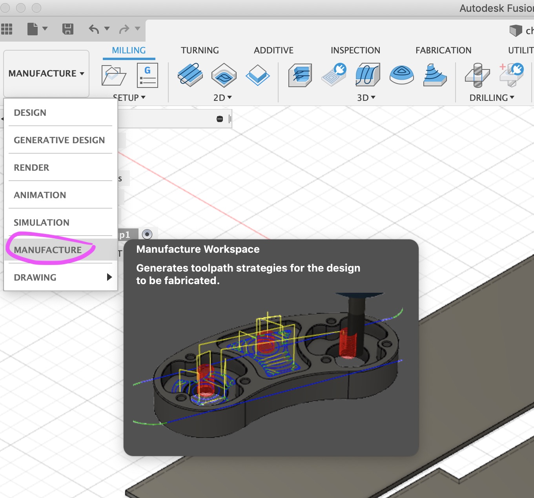
Task: Open the File menu dropdown arrow
Action: pos(45,29)
